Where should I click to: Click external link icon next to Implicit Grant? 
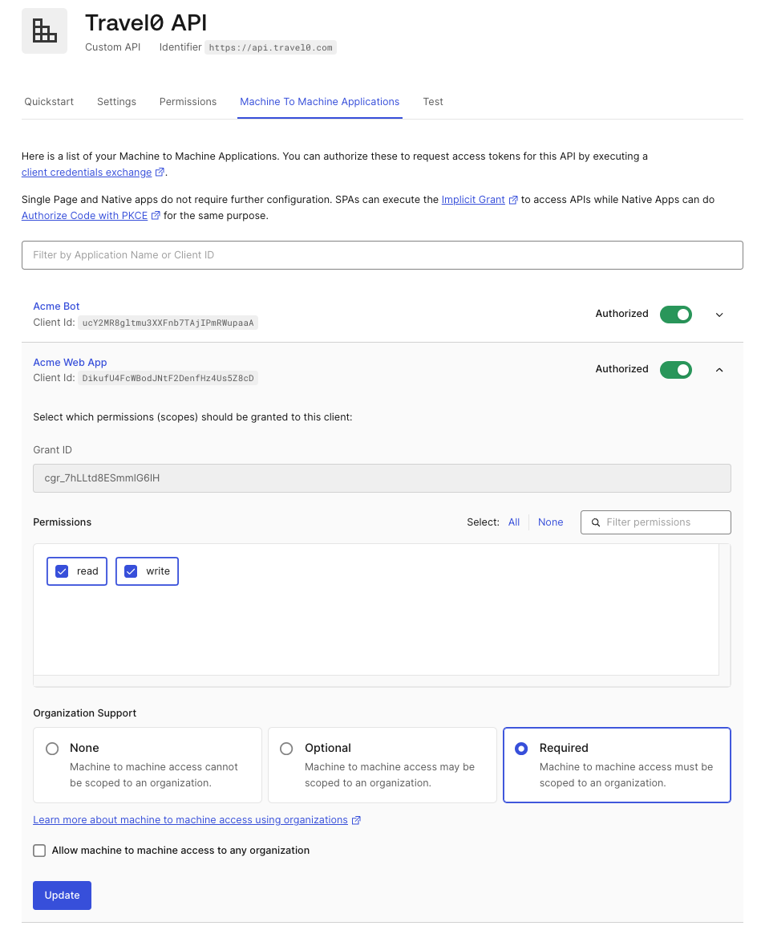513,200
